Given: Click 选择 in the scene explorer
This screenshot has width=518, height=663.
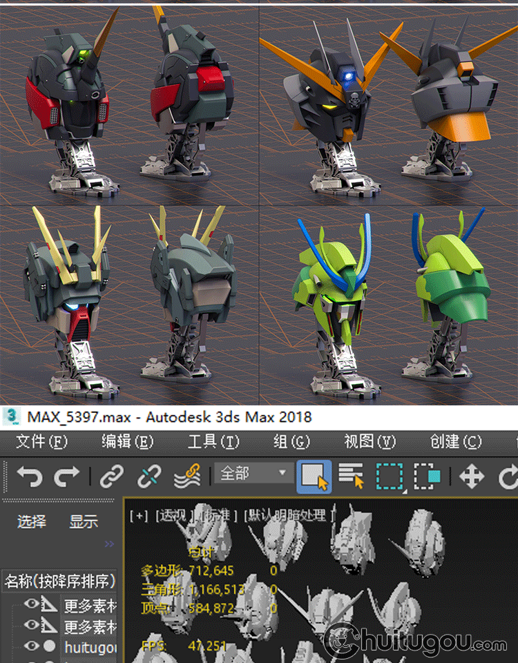Looking at the screenshot, I should [32, 522].
